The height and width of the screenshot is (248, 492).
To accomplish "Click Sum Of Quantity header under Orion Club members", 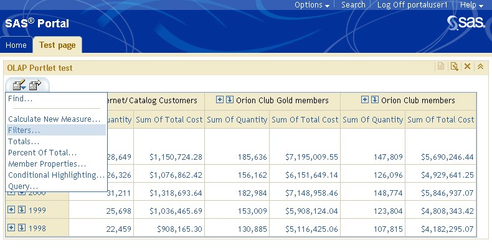I will coord(373,119).
